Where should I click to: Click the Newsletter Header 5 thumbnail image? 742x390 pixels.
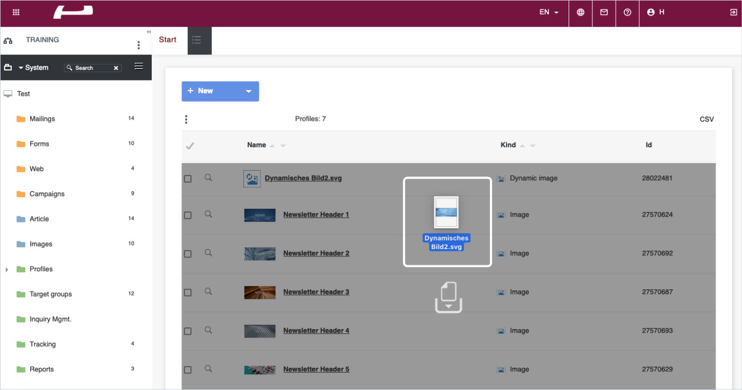click(259, 369)
